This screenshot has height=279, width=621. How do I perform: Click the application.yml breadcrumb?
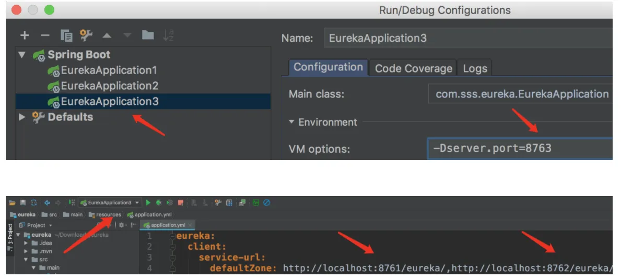[x=149, y=214]
